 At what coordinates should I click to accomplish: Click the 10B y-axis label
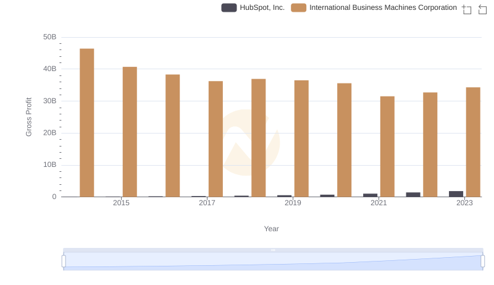(x=50, y=165)
